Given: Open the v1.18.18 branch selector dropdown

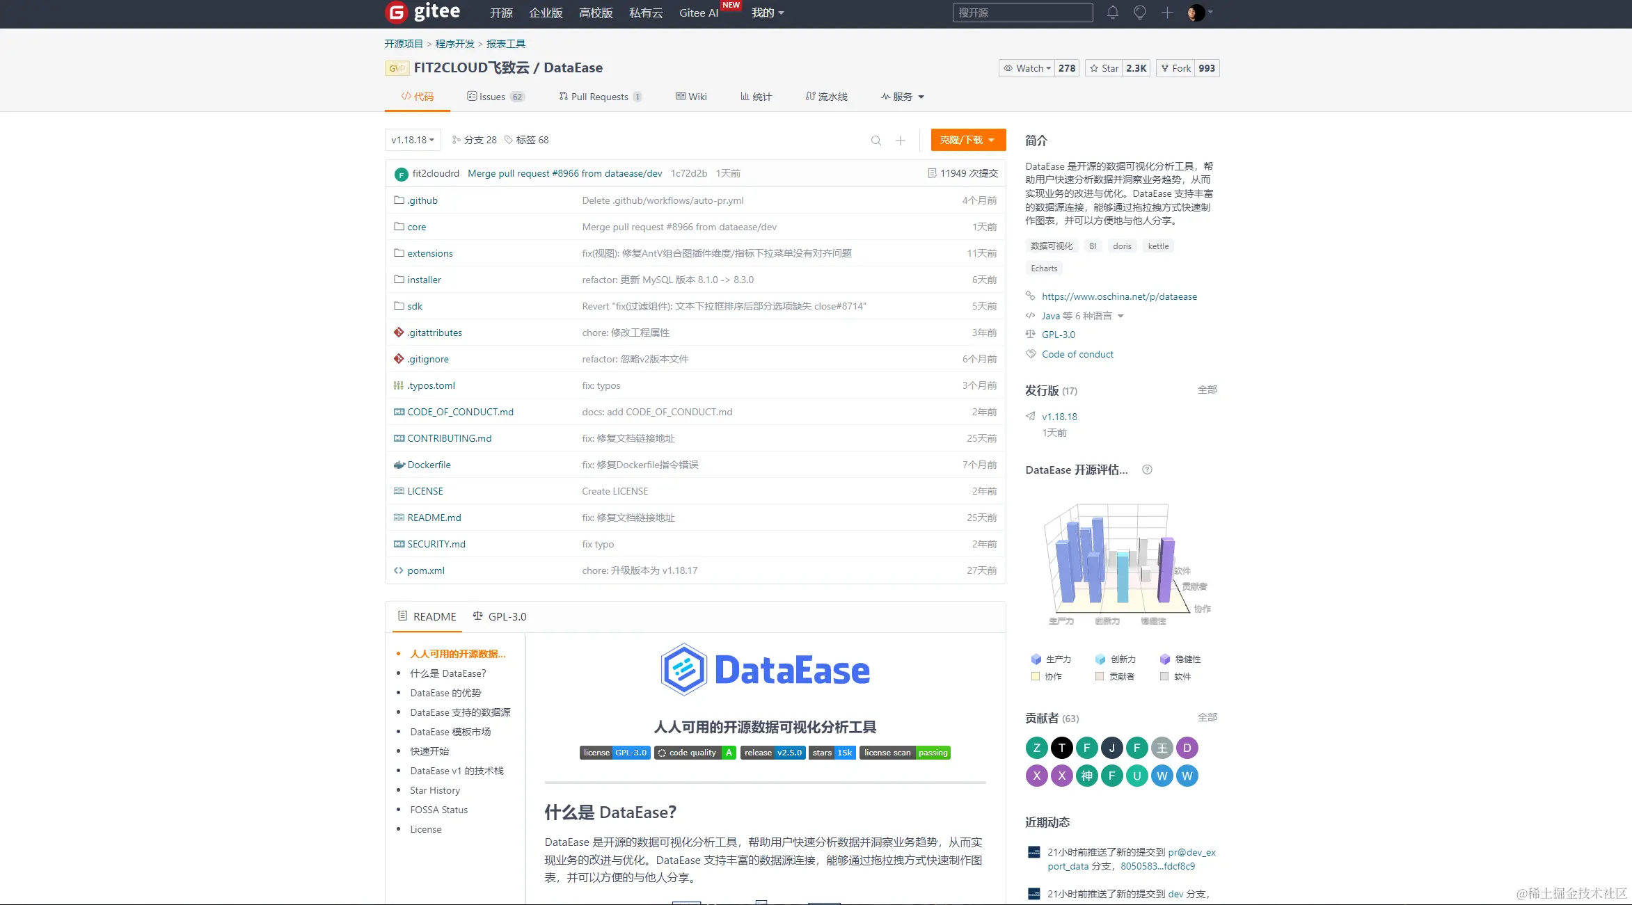Looking at the screenshot, I should (x=411, y=140).
